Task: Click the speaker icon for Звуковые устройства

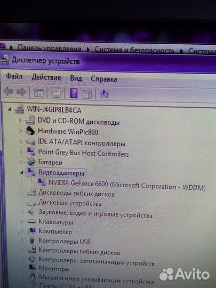Action: click(x=31, y=212)
